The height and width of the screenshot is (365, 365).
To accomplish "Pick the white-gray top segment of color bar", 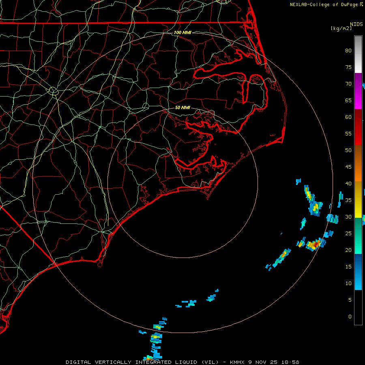I will click(358, 54).
